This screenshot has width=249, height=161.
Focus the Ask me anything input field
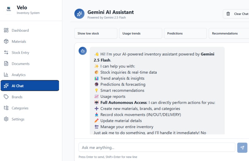coord(157,147)
